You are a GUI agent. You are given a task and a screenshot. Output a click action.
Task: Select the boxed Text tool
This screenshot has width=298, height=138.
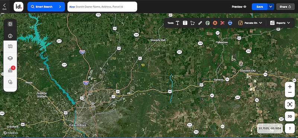(185, 23)
